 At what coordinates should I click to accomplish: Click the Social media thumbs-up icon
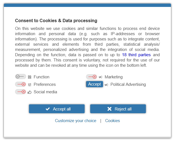[30, 92]
